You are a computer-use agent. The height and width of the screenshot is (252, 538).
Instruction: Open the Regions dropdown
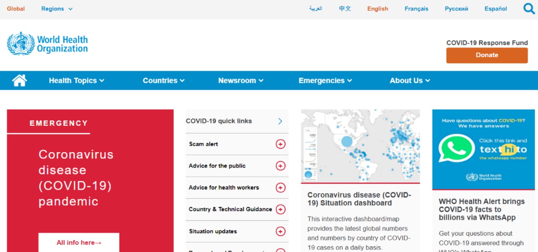(x=57, y=8)
